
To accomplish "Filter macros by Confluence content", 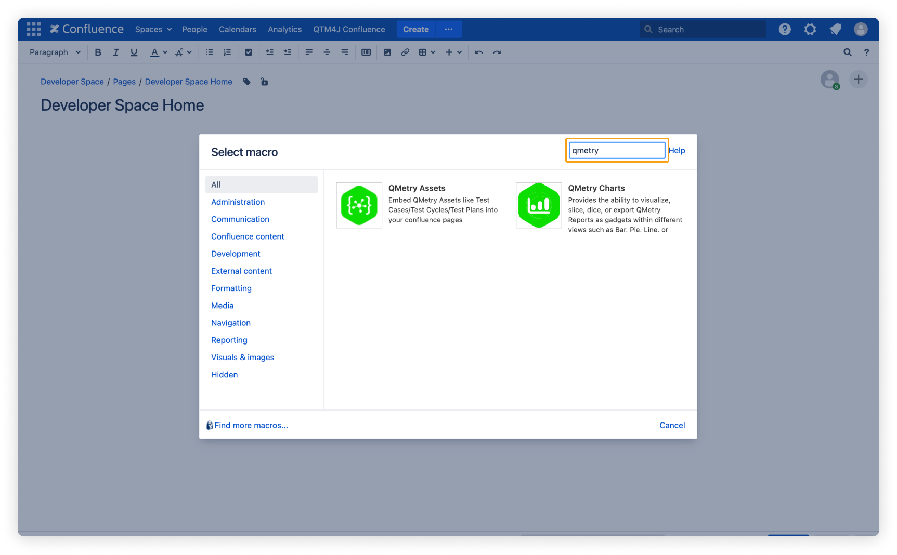I will 248,236.
